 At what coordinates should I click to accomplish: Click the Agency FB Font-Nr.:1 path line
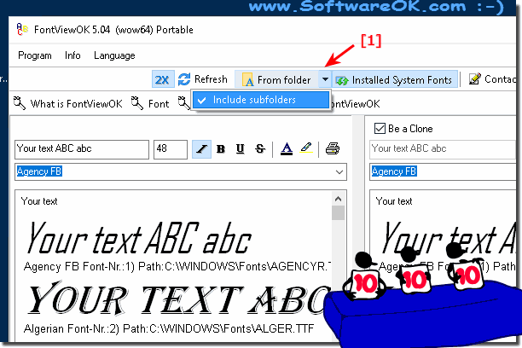tap(177, 266)
